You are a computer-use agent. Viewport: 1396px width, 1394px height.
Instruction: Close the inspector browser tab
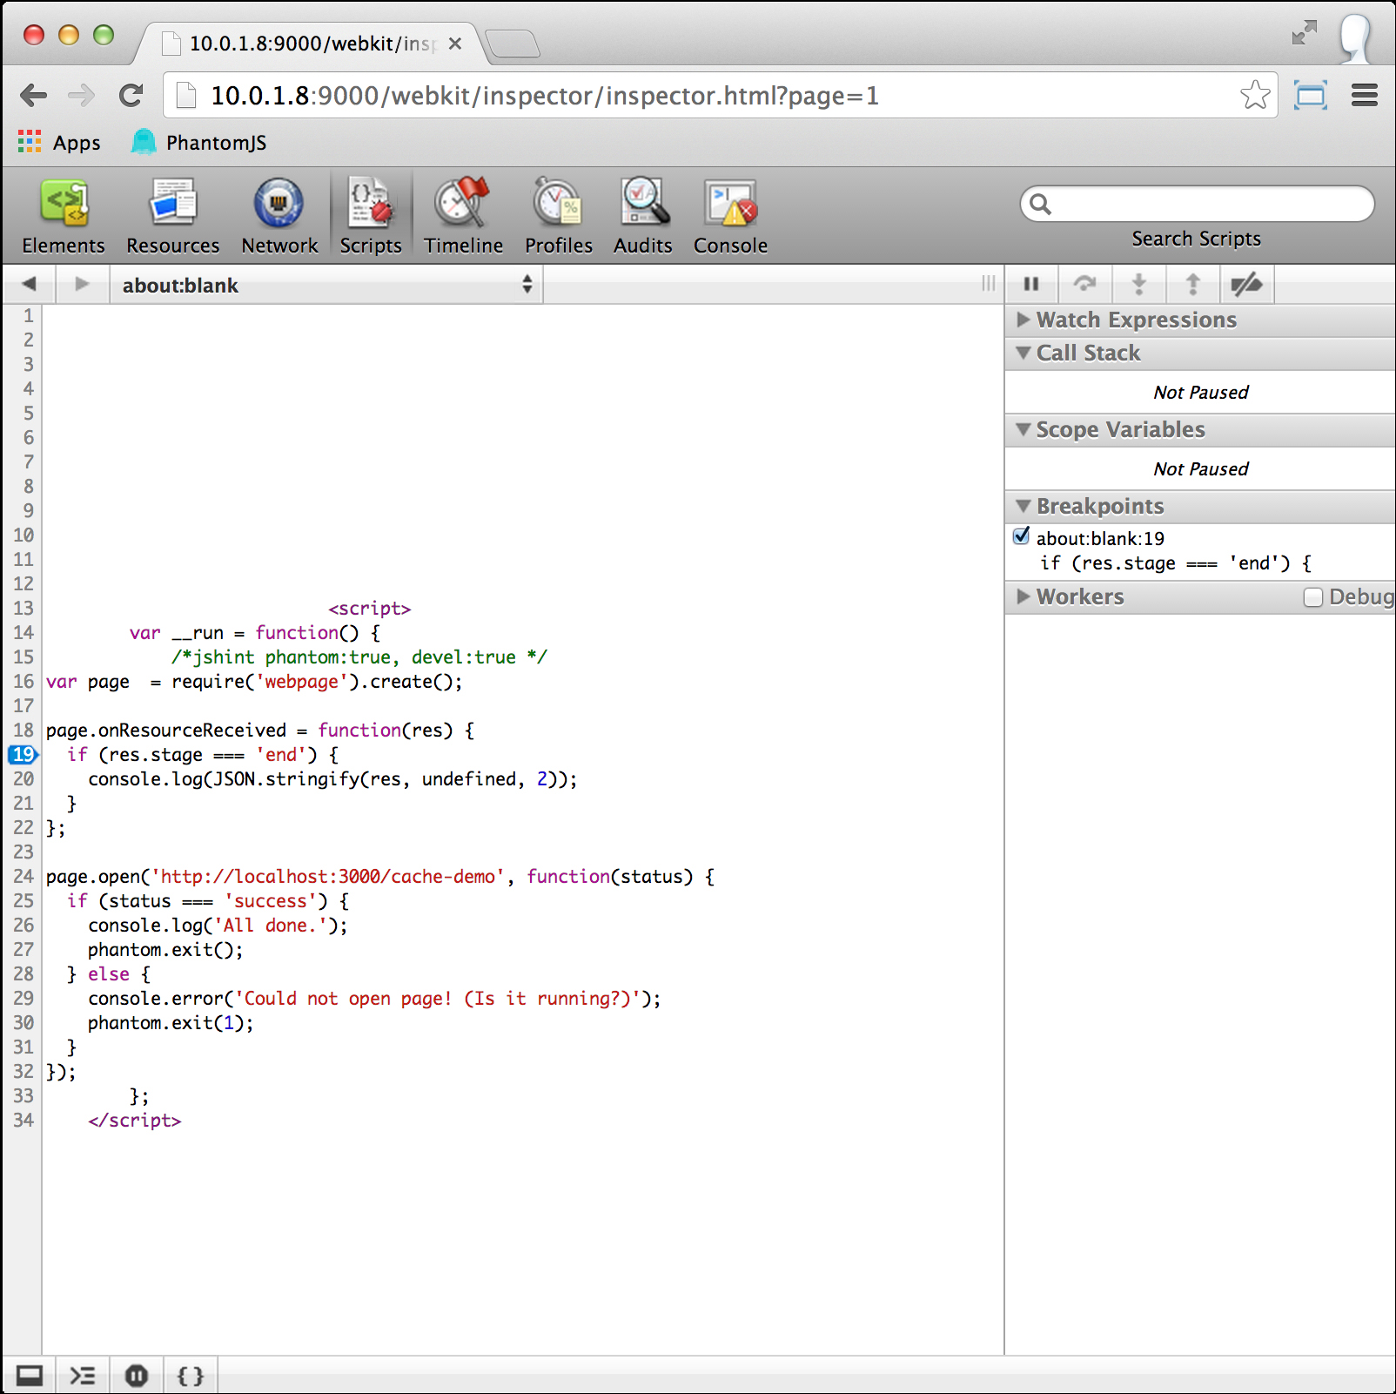[x=454, y=44]
